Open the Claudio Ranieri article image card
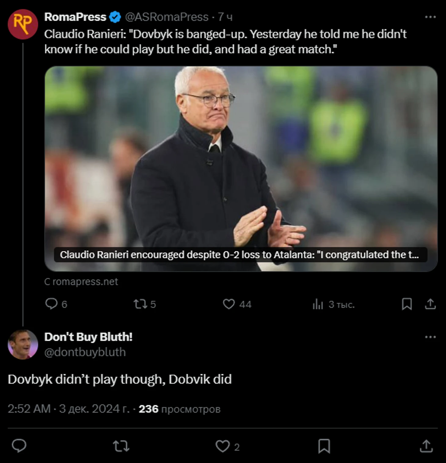Viewport: 446px width, 463px height. click(x=241, y=168)
